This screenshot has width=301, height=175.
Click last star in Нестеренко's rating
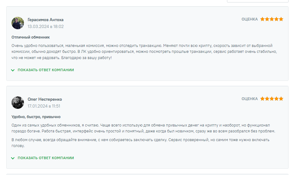(281, 99)
